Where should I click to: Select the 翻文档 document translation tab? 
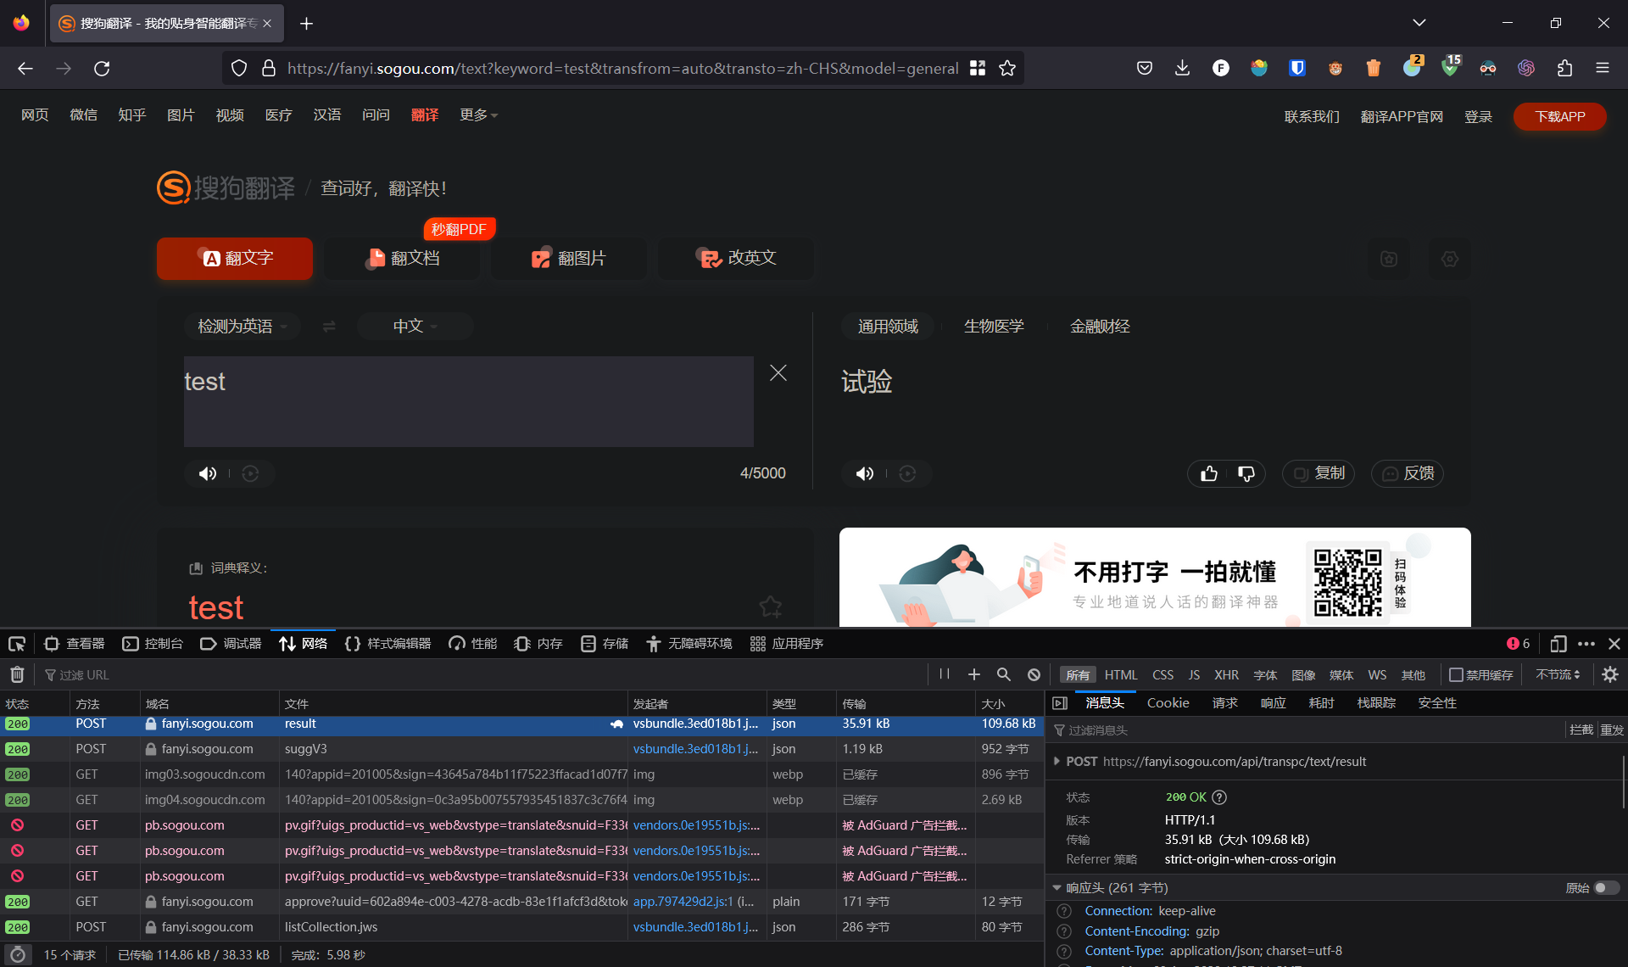click(403, 259)
